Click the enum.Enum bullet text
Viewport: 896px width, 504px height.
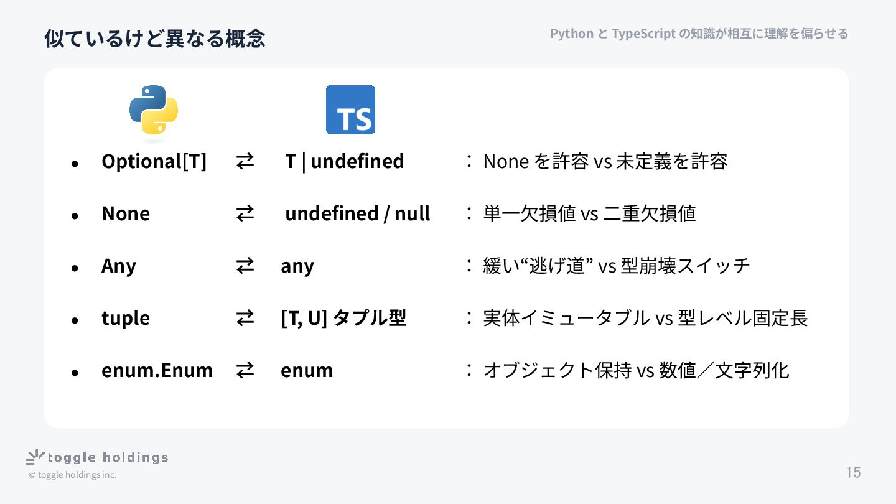pyautogui.click(x=157, y=370)
